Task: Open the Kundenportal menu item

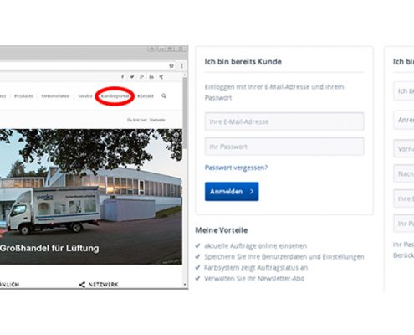Action: tap(115, 96)
